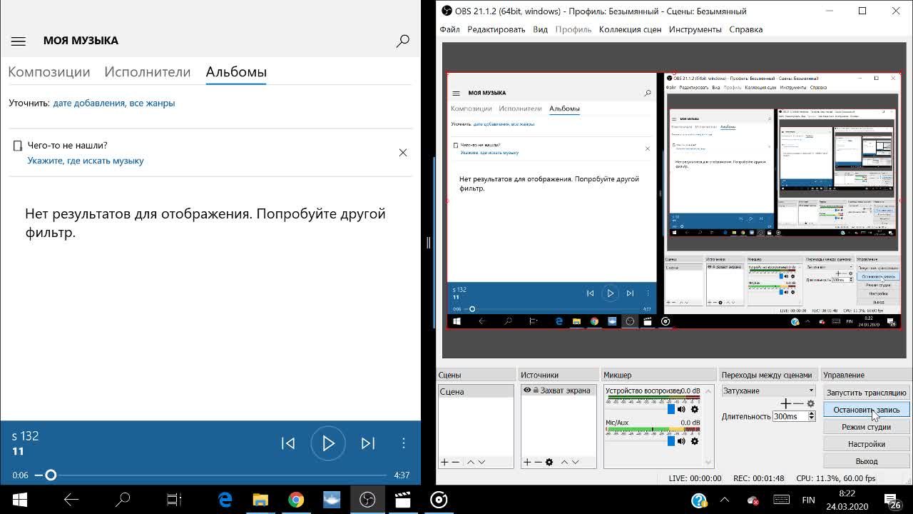Open the Затухание transition dropdown

768,390
